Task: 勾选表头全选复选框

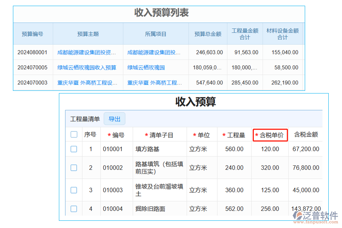Action: (74, 135)
